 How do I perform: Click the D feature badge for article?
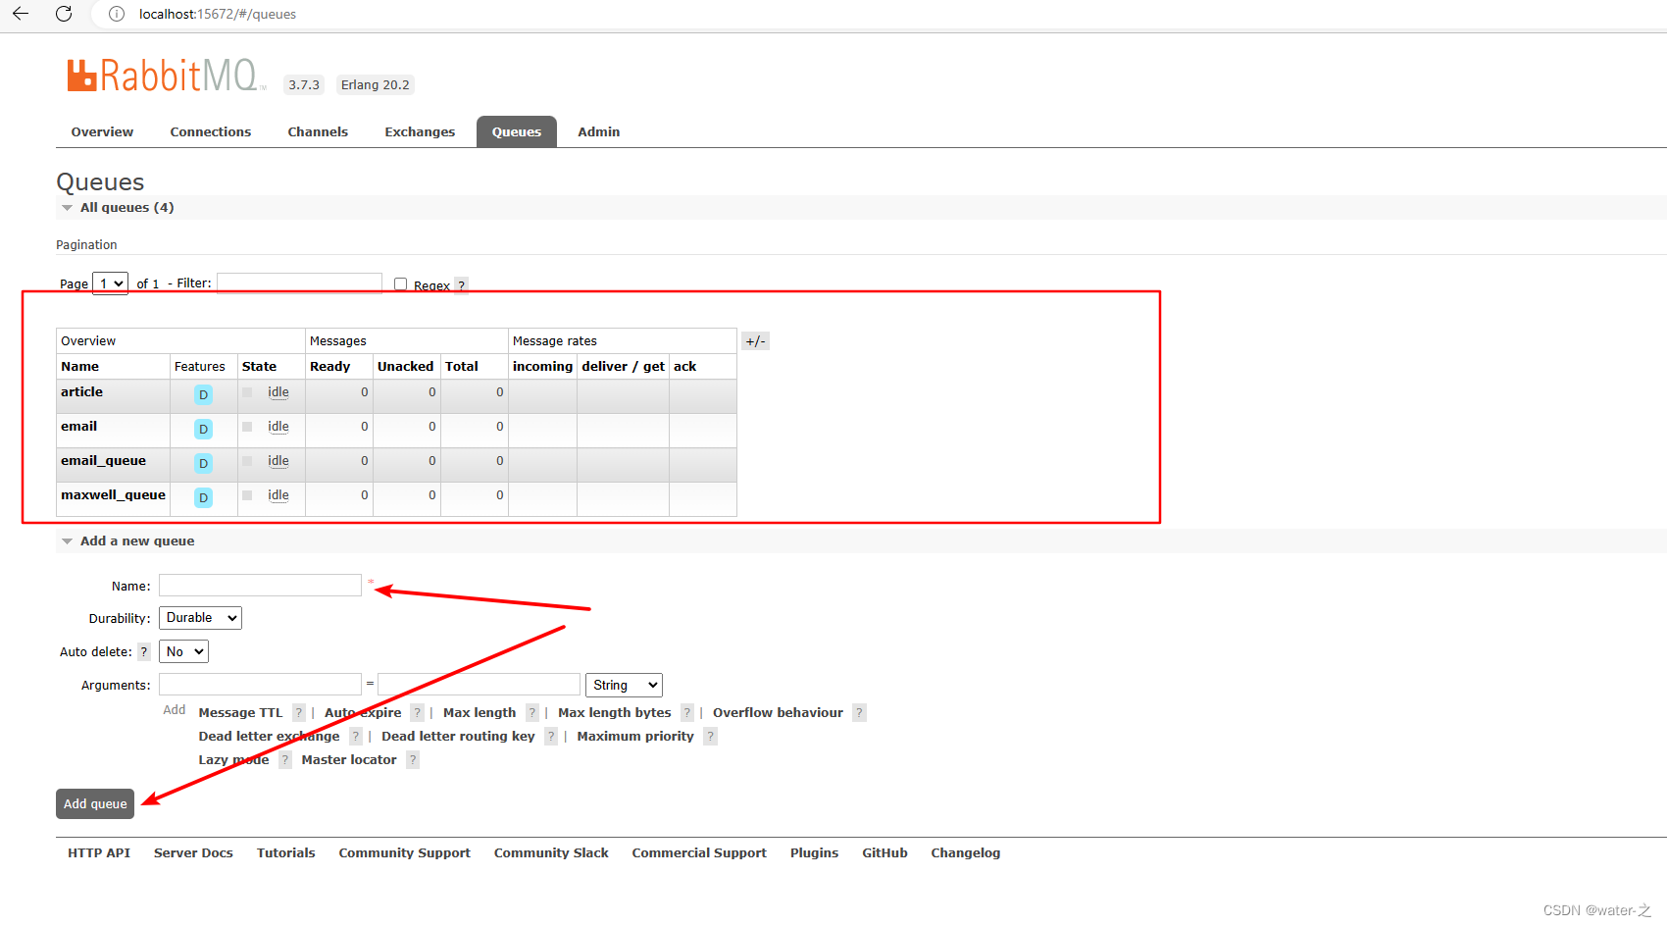coord(203,394)
